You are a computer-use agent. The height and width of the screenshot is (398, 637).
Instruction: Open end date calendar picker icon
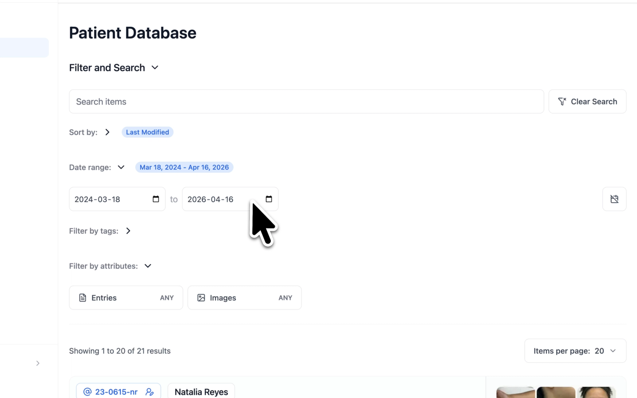click(269, 199)
